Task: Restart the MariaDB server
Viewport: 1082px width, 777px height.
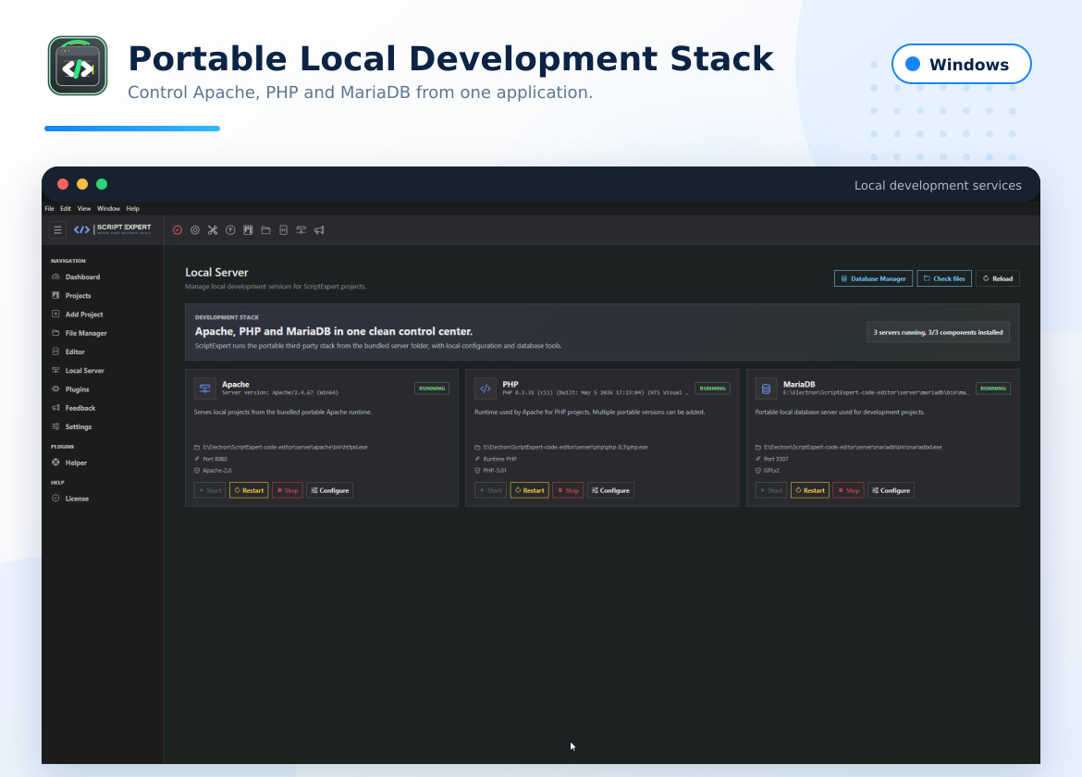Action: point(810,490)
